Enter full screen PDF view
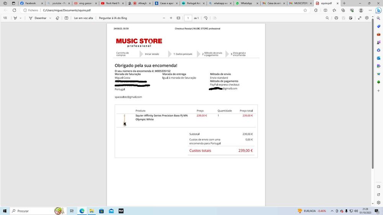 coord(360,18)
